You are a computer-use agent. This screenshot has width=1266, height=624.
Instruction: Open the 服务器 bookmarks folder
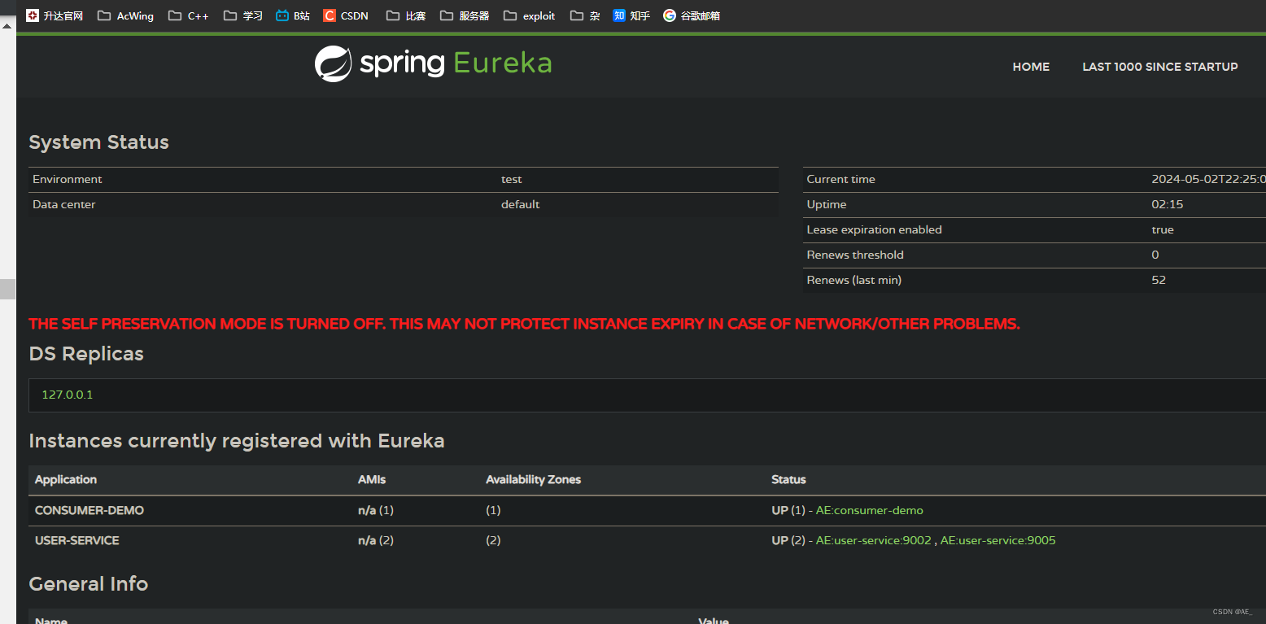pos(465,15)
